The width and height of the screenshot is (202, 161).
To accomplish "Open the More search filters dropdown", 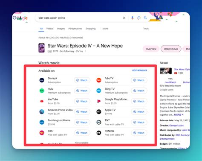I will click(105, 29).
